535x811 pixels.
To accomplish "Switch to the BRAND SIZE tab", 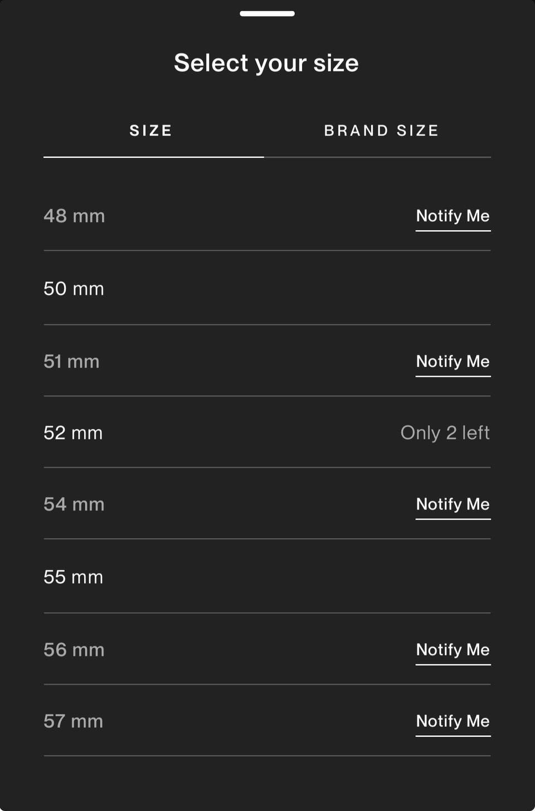I will (x=381, y=130).
